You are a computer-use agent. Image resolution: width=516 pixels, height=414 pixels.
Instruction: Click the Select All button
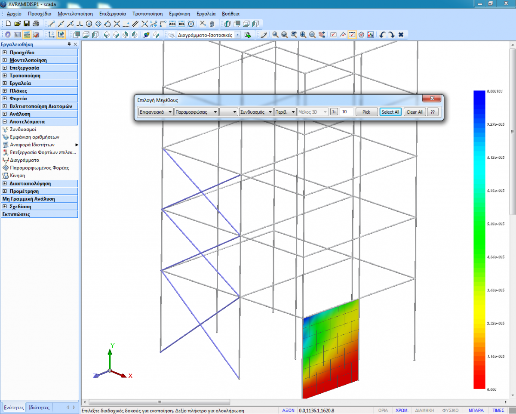pyautogui.click(x=390, y=112)
